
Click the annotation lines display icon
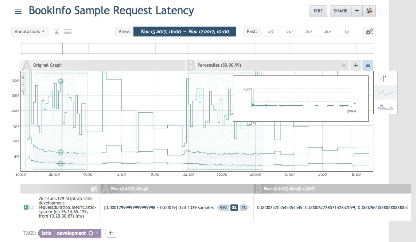[x=67, y=32]
